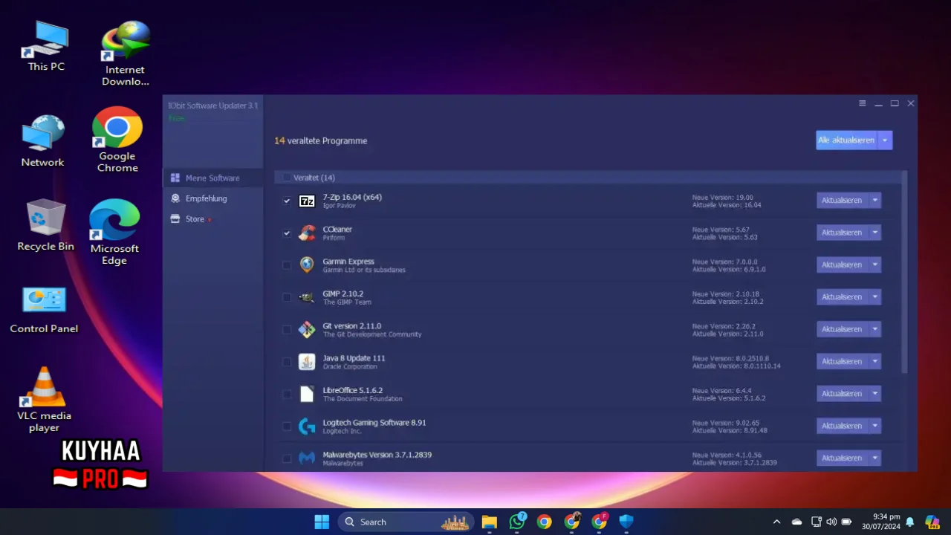Click Aktualisieren for Logitech Gaming Software
The height and width of the screenshot is (535, 951).
click(843, 426)
